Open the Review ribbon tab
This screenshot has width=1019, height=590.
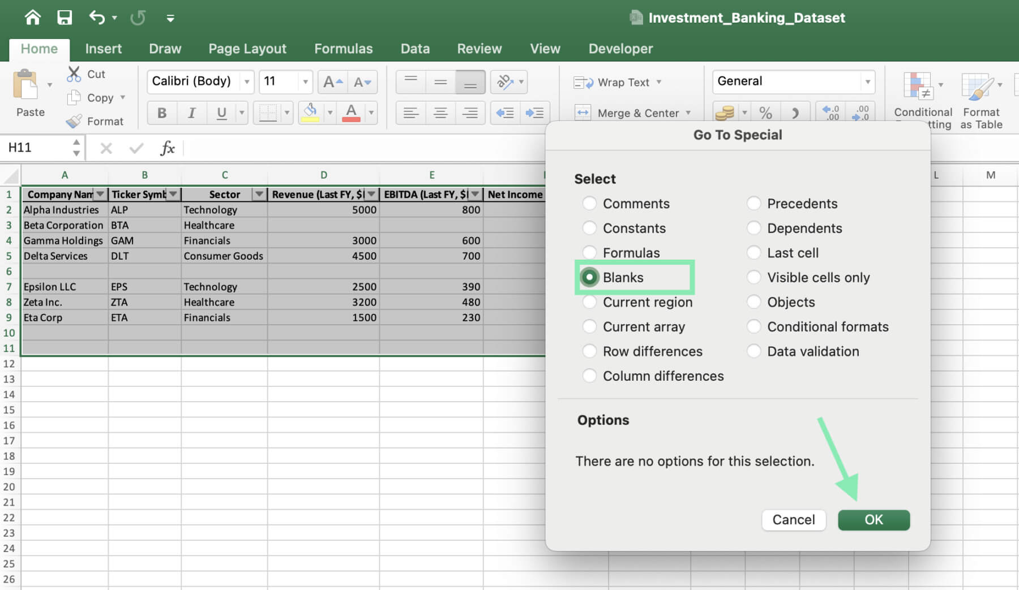coord(479,49)
